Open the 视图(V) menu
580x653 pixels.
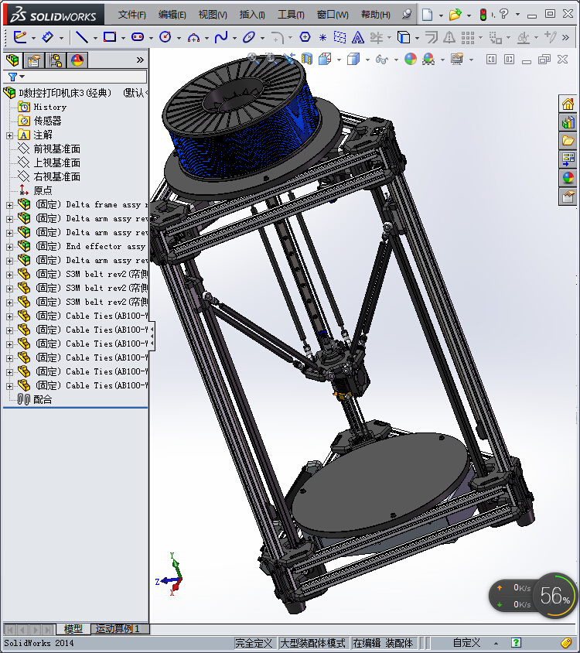[x=213, y=15]
